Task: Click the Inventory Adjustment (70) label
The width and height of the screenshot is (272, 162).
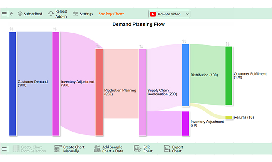Action: point(207,123)
